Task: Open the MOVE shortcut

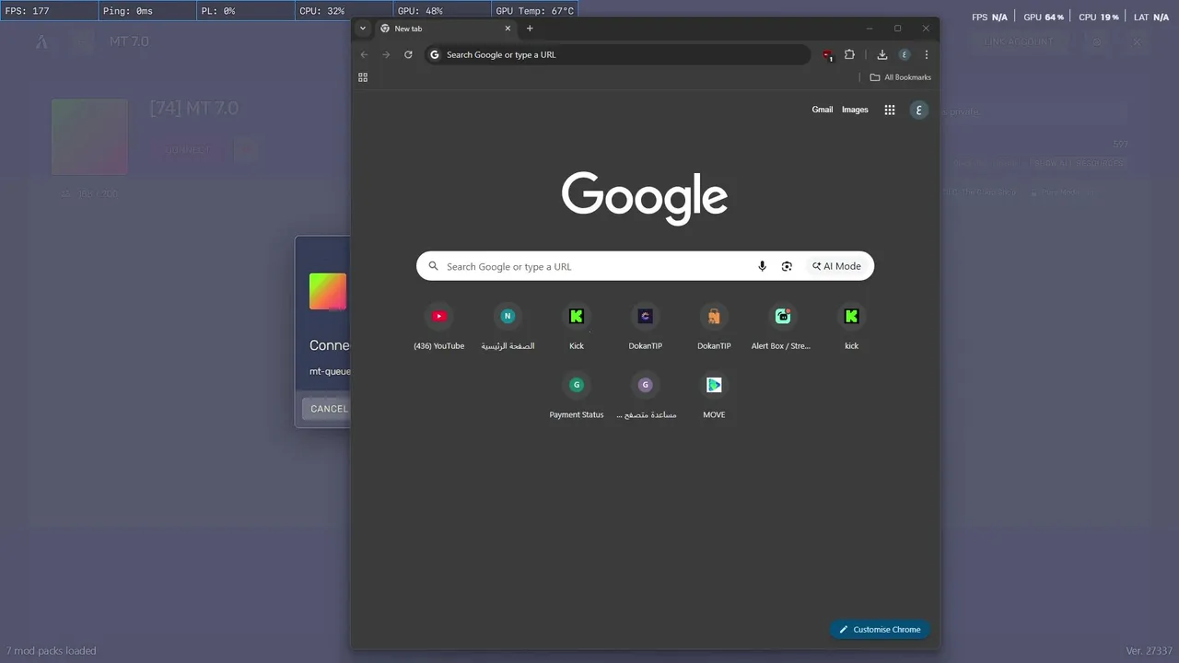Action: (x=714, y=395)
